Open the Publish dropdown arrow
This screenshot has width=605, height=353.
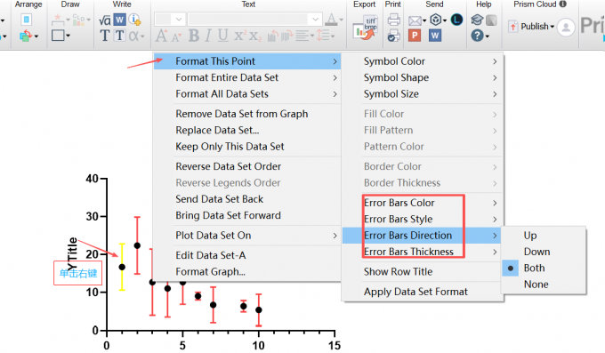[553, 27]
